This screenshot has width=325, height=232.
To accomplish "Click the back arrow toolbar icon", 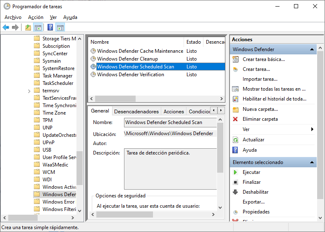I will click(x=6, y=27).
